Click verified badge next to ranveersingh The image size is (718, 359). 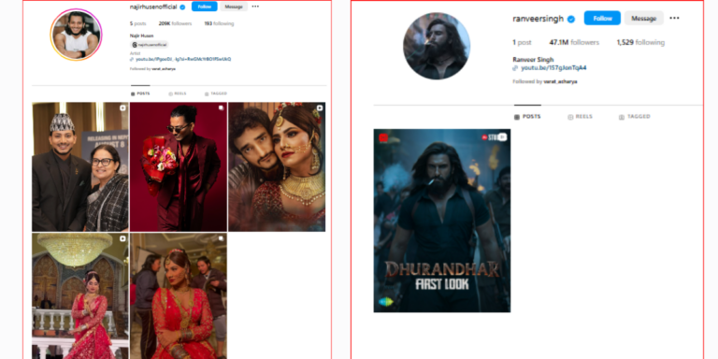(x=571, y=19)
